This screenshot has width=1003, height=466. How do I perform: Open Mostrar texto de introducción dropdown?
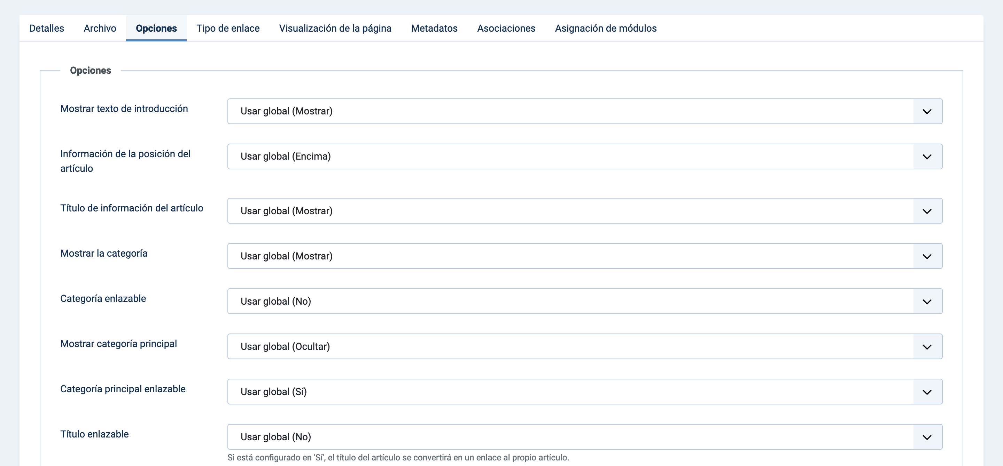click(585, 111)
